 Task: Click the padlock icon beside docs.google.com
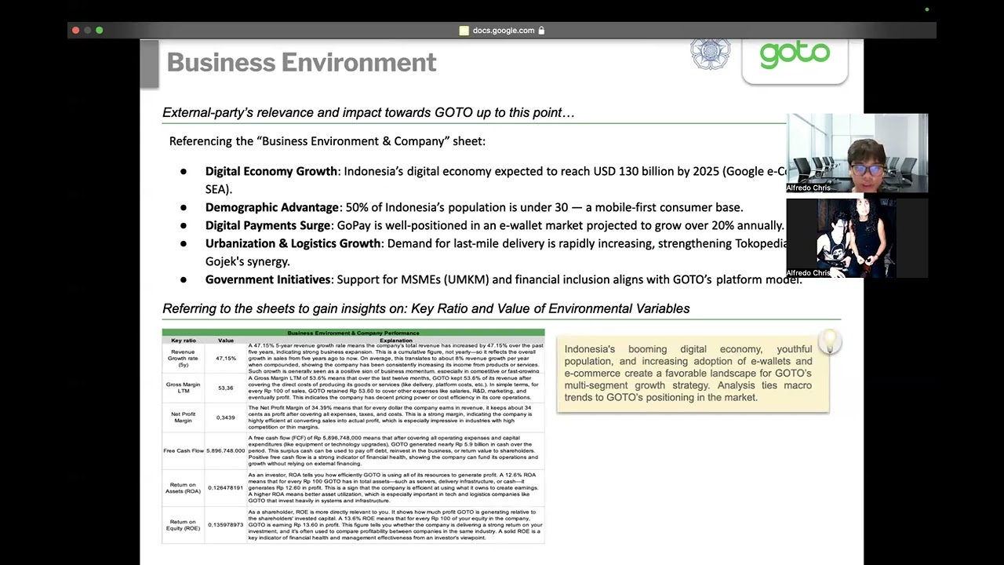click(541, 31)
